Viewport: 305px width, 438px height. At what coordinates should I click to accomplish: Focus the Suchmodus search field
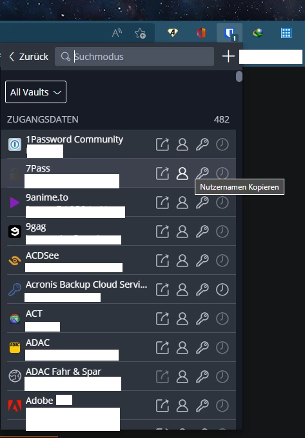134,57
